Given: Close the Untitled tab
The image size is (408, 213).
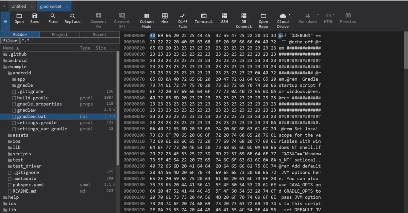Looking at the screenshot, I should tap(32, 6).
